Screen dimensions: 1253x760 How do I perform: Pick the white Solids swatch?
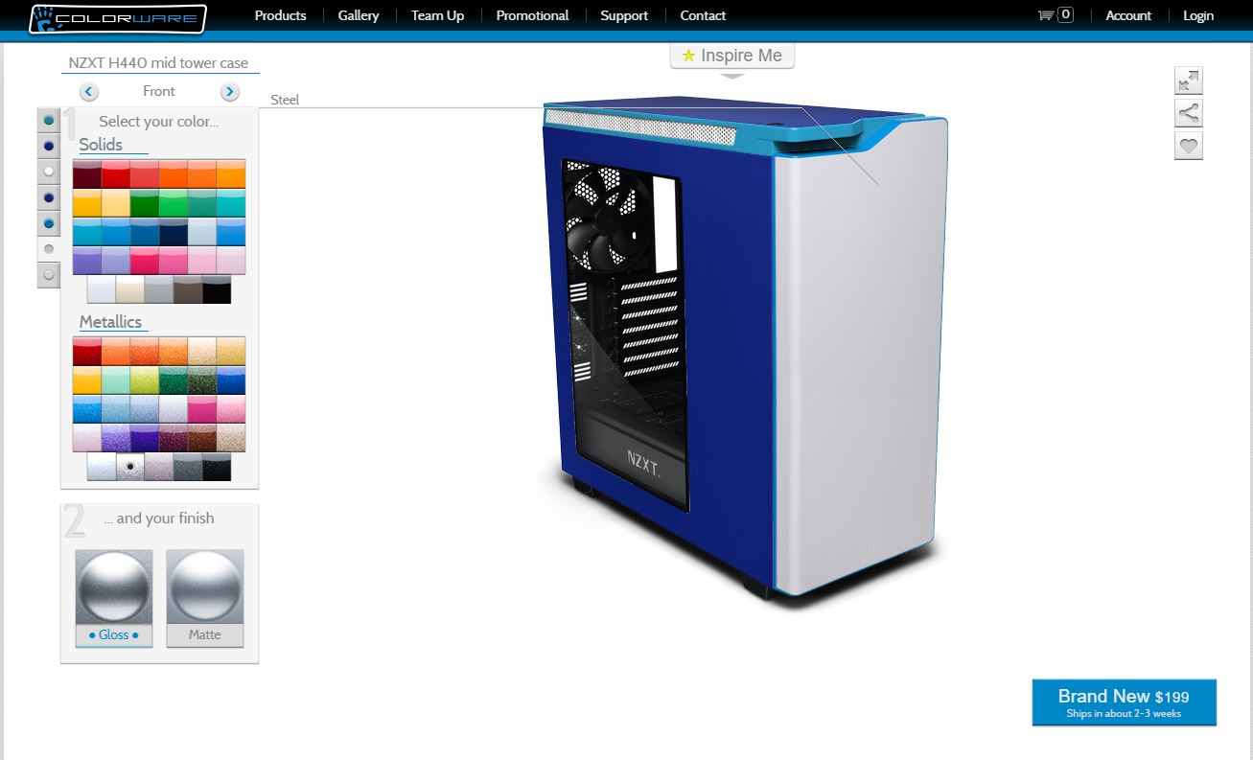[x=102, y=289]
